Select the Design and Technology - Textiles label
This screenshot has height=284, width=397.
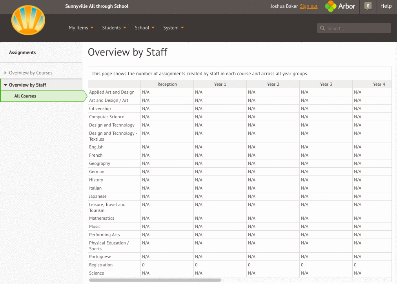click(113, 136)
